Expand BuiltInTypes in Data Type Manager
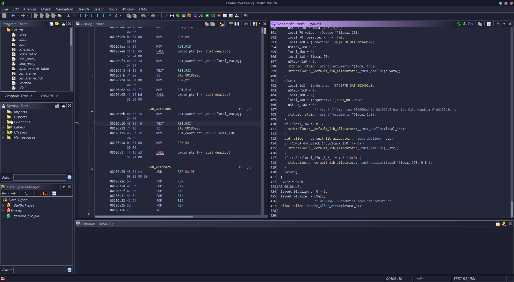The image size is (514, 282). 3,205
